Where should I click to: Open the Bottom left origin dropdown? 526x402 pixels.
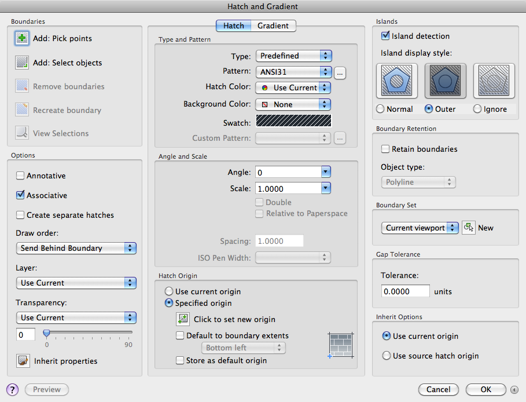[x=244, y=348]
